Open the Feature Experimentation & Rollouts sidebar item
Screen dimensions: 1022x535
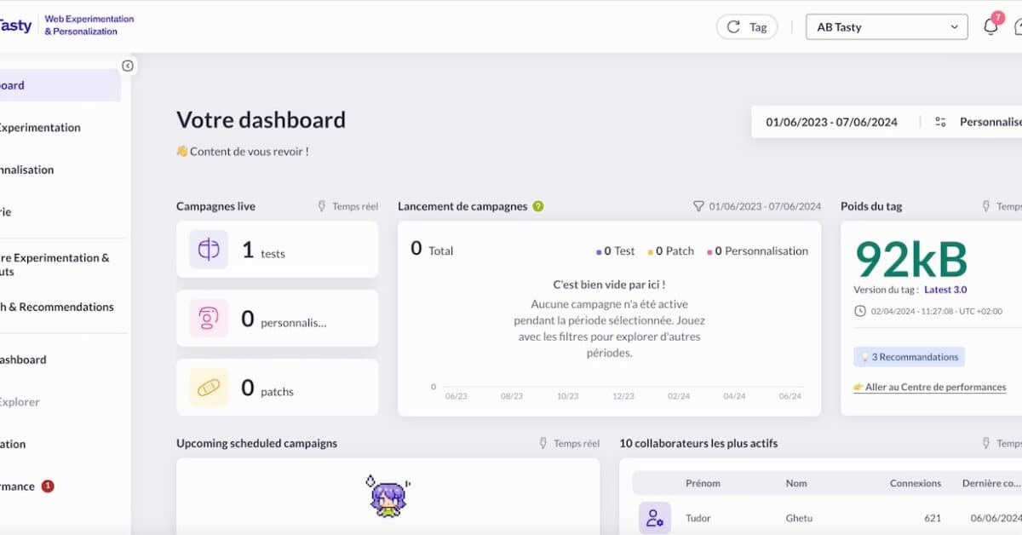55,264
